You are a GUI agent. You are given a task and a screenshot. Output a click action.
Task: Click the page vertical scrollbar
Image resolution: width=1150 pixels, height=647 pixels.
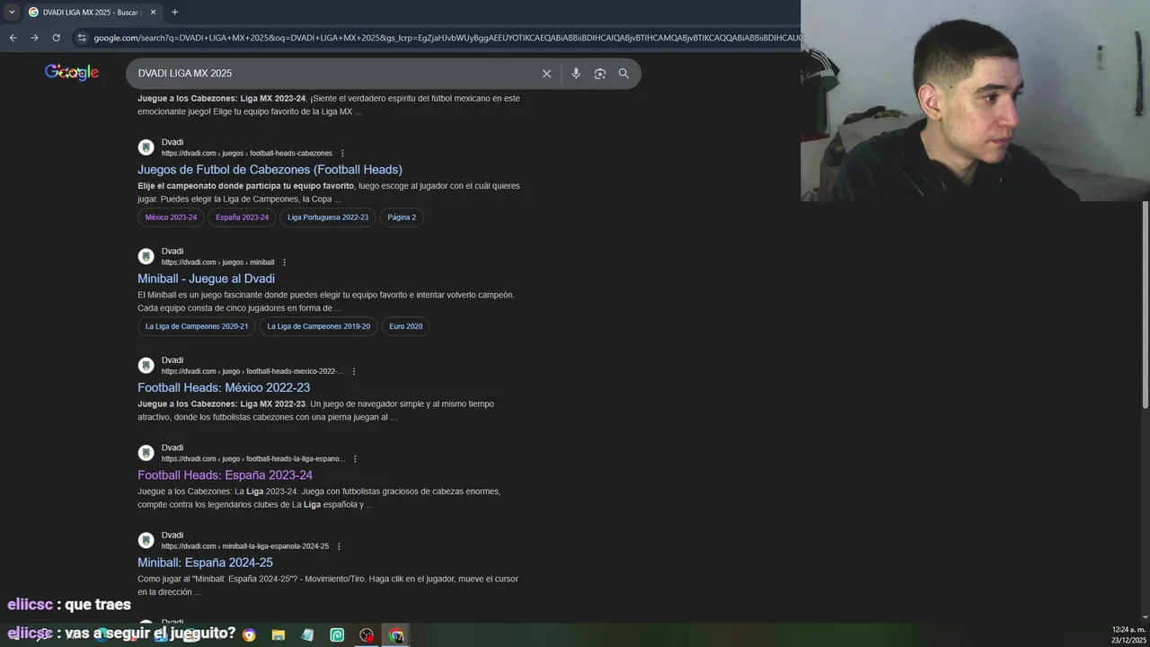pyautogui.click(x=1145, y=306)
